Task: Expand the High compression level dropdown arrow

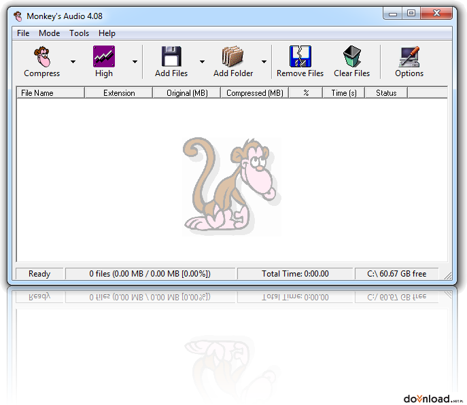Action: click(135, 62)
